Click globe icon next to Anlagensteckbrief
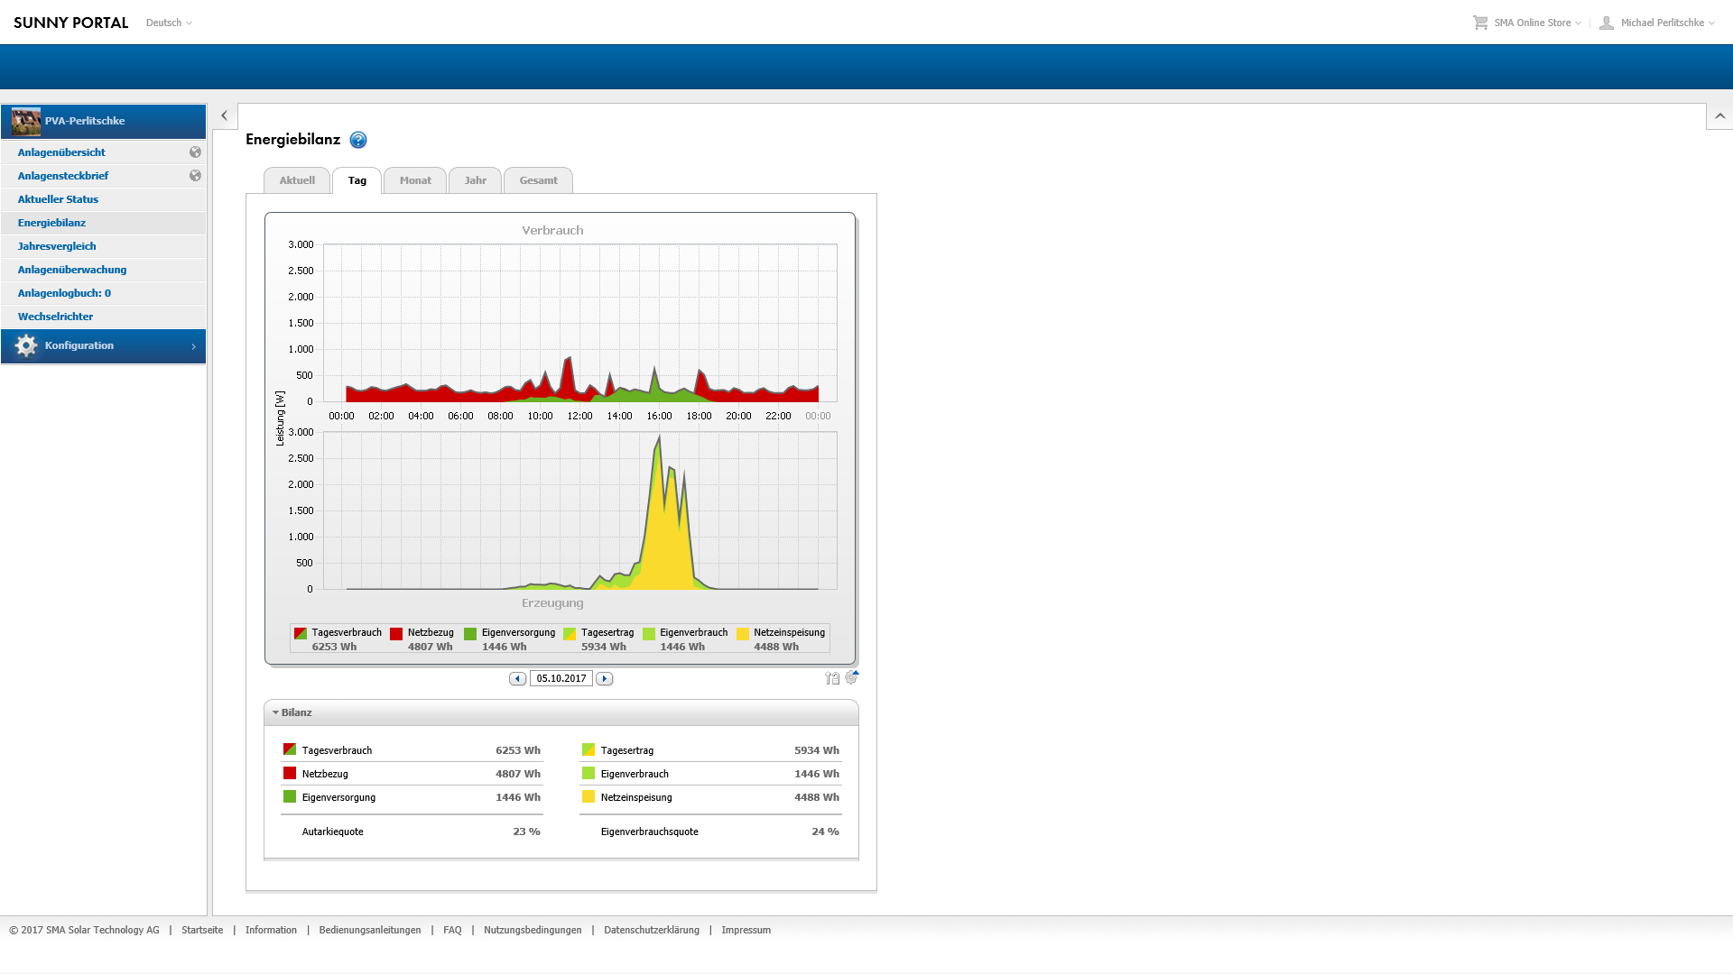Image resolution: width=1733 pixels, height=974 pixels. 195,176
